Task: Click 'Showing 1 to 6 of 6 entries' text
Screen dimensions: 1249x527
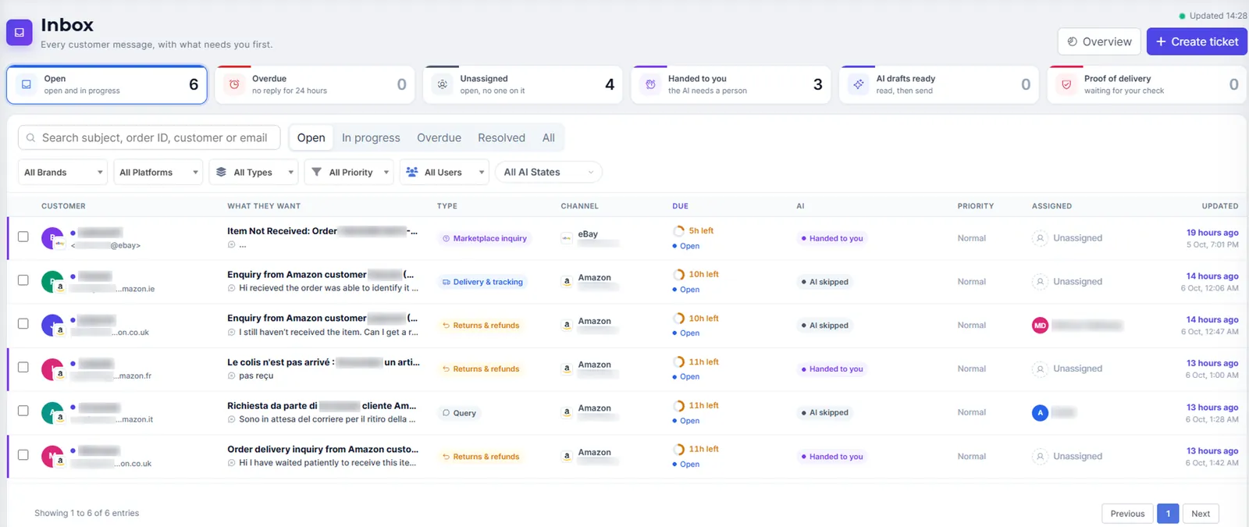Action: click(87, 514)
